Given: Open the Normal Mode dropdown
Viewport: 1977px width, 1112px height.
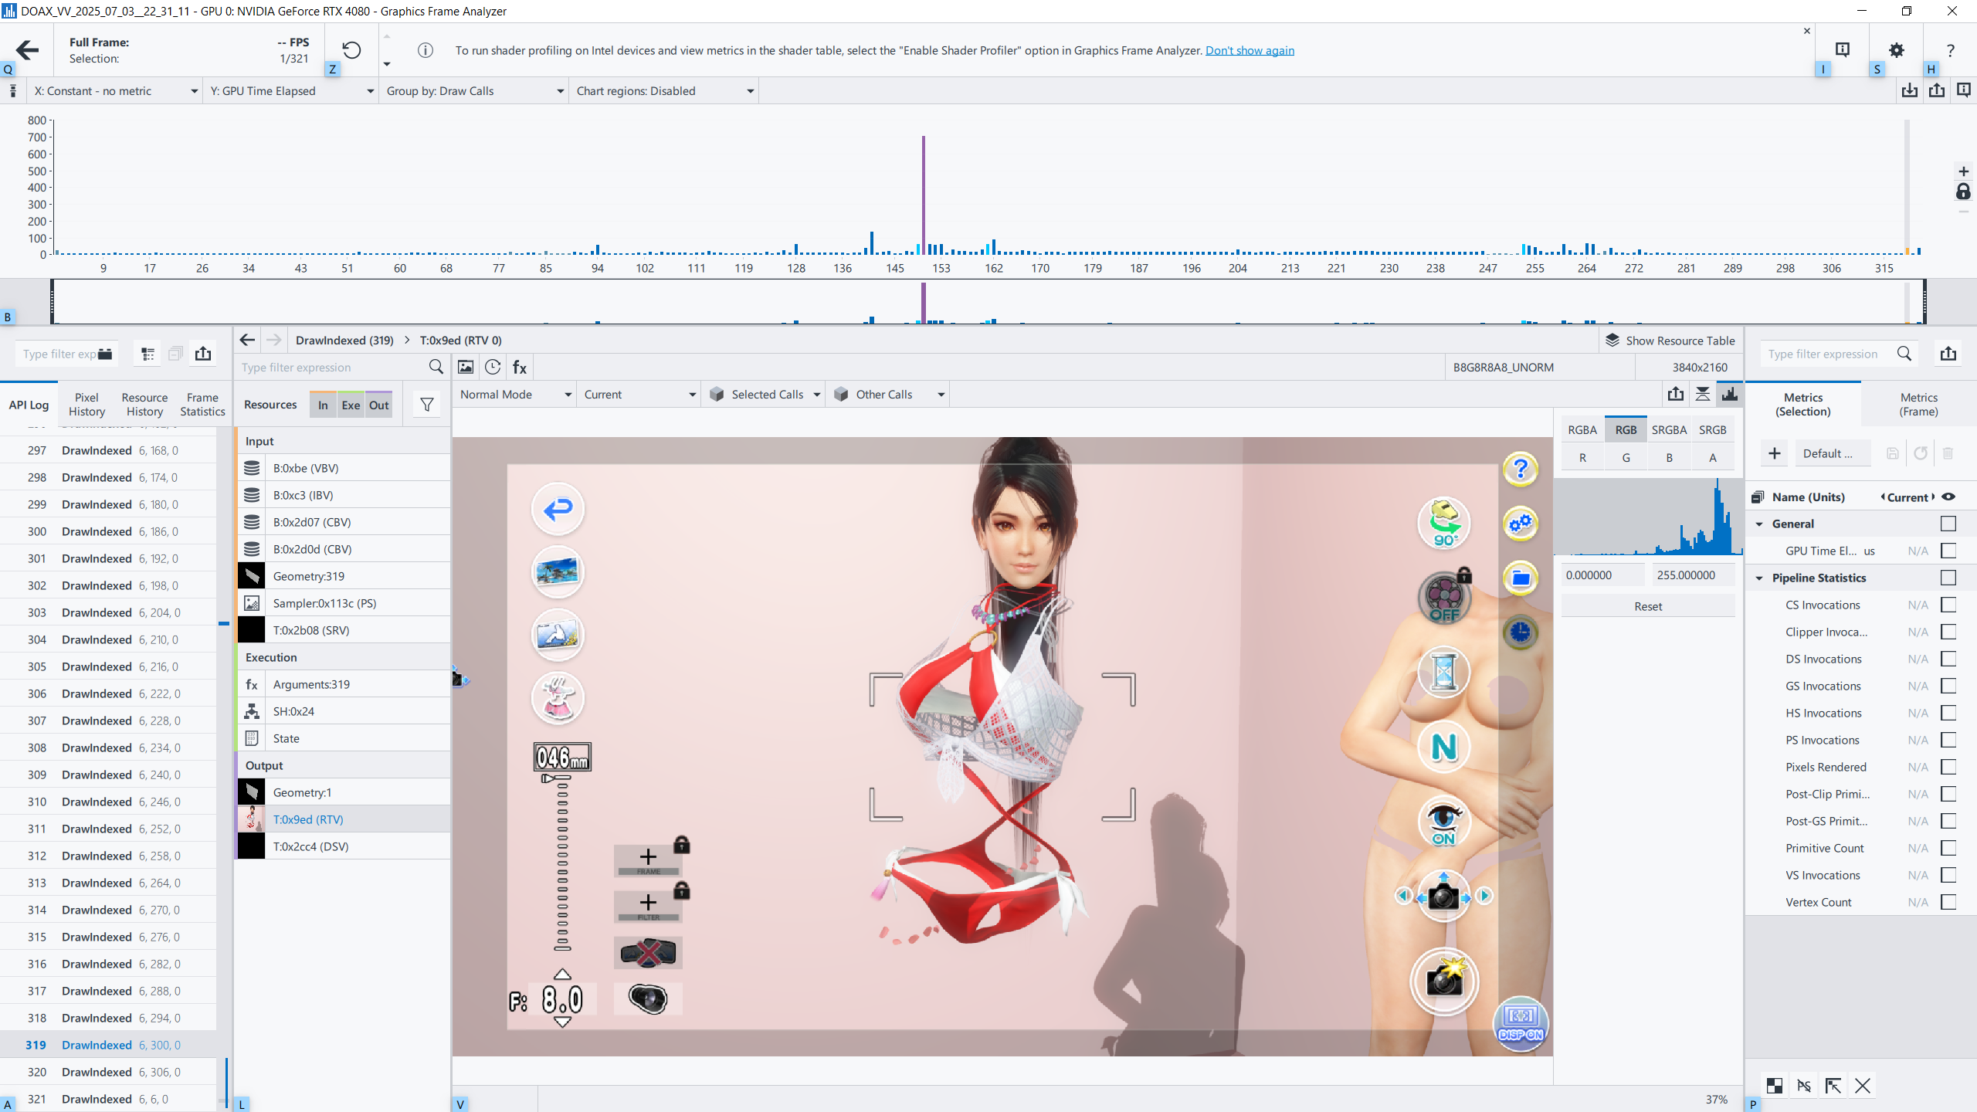Looking at the screenshot, I should coord(514,395).
